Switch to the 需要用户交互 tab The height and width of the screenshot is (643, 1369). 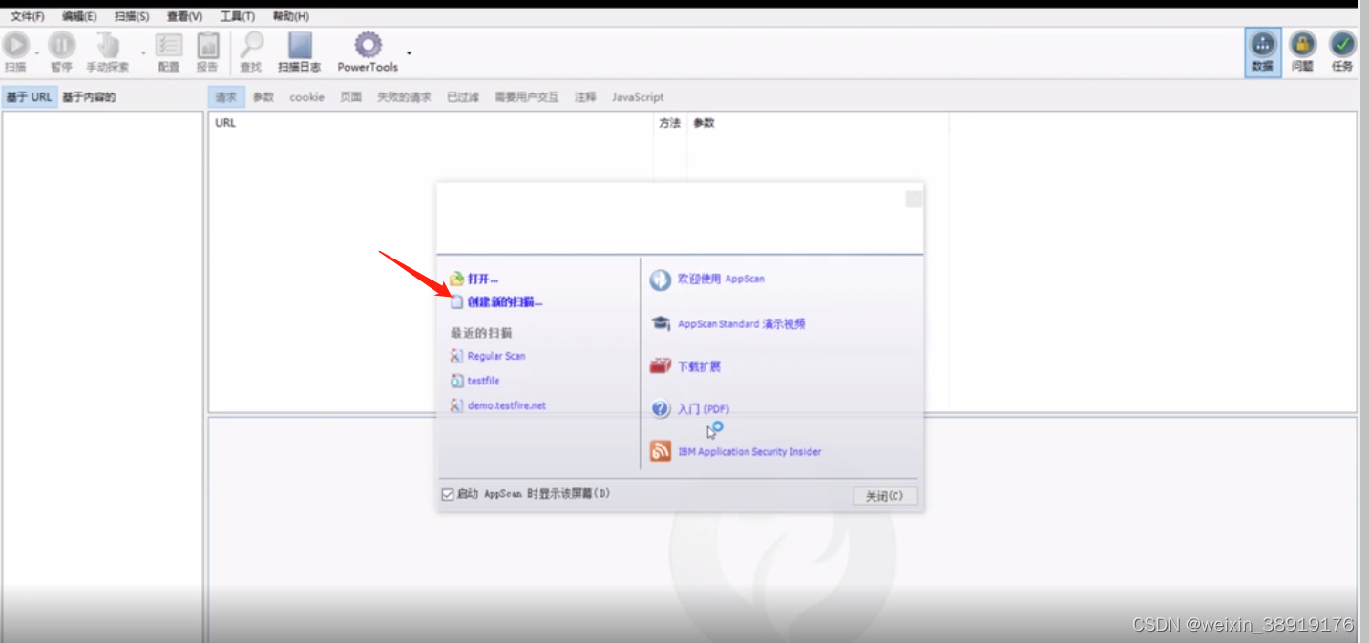pyautogui.click(x=527, y=97)
